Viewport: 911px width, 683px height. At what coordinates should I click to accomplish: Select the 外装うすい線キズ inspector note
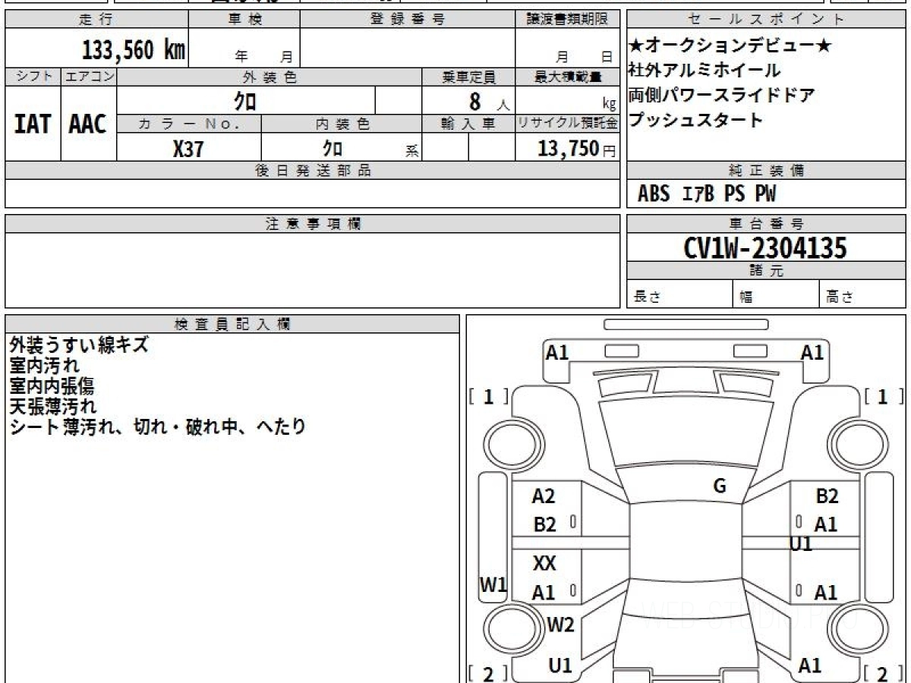tap(79, 345)
